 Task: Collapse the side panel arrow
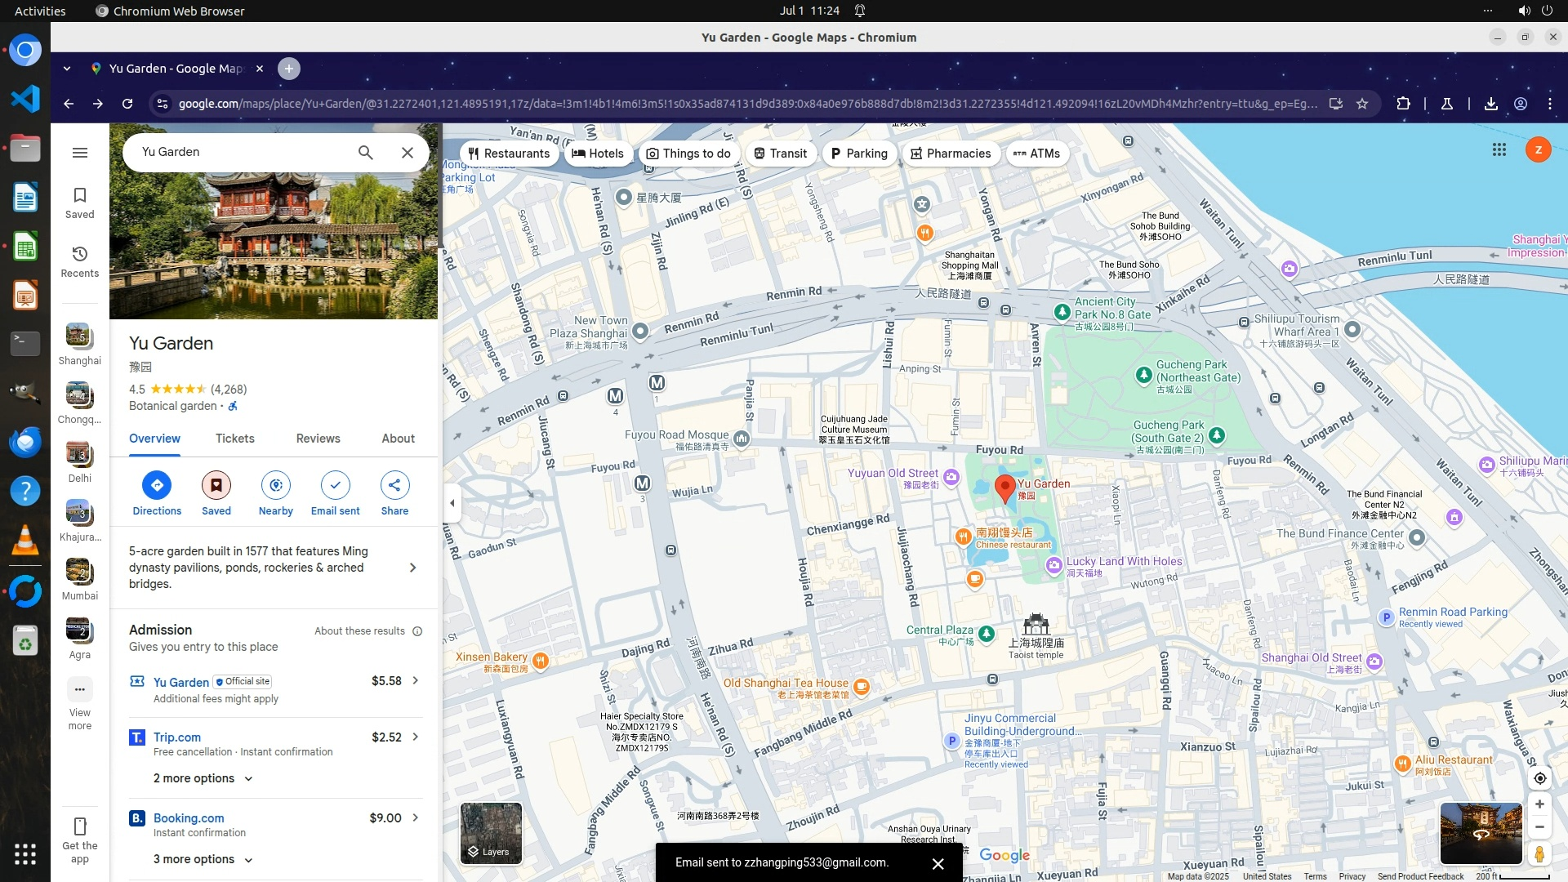click(452, 503)
